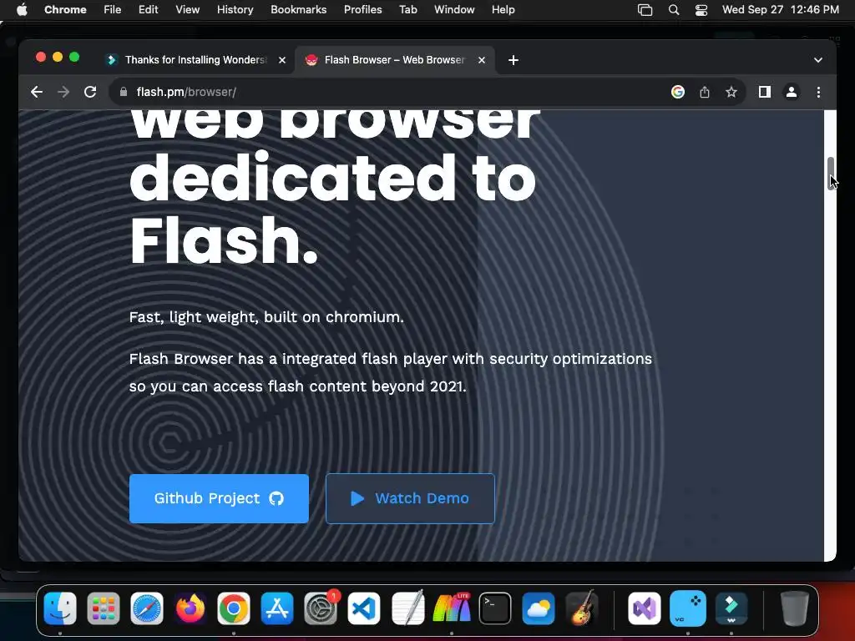The image size is (855, 641).
Task: Share this page using the share icon
Action: (705, 92)
